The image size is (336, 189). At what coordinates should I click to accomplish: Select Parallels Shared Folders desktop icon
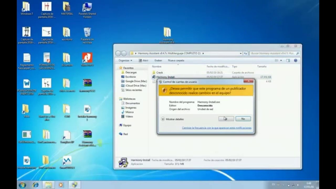[x=87, y=10]
